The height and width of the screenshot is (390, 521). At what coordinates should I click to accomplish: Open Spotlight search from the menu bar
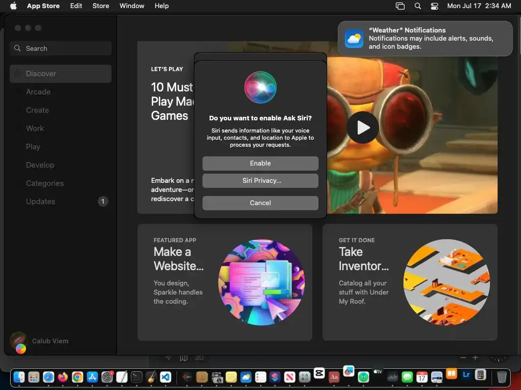coord(418,6)
